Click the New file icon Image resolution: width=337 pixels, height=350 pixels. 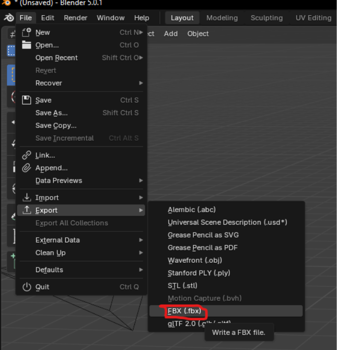pos(27,32)
